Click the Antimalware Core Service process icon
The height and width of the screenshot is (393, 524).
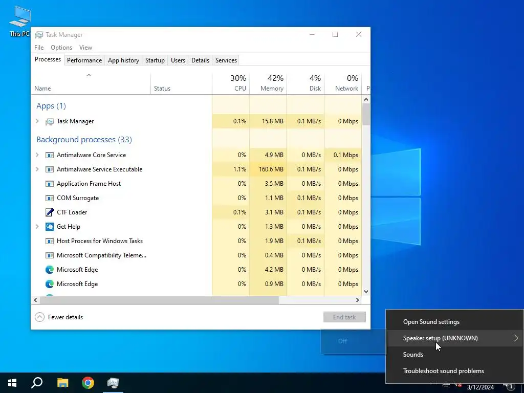[50, 155]
